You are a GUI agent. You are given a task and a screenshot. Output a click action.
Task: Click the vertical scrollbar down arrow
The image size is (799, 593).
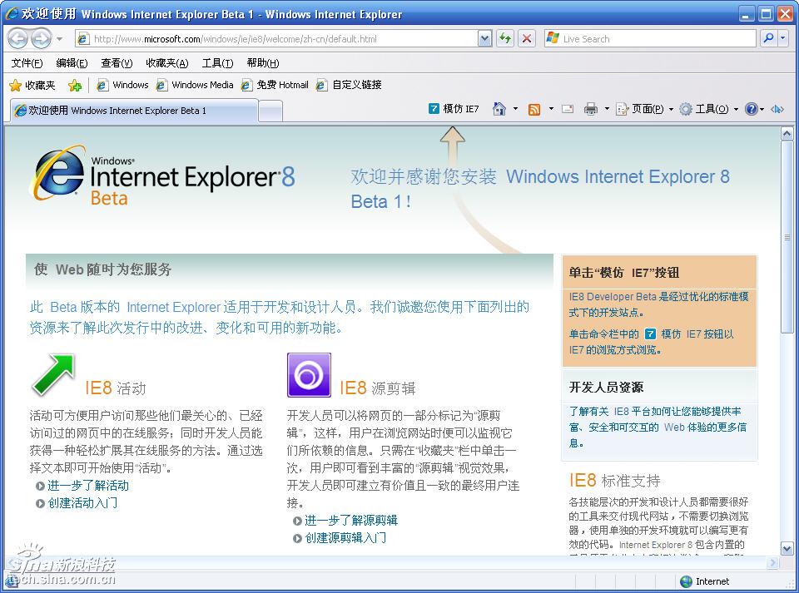787,549
